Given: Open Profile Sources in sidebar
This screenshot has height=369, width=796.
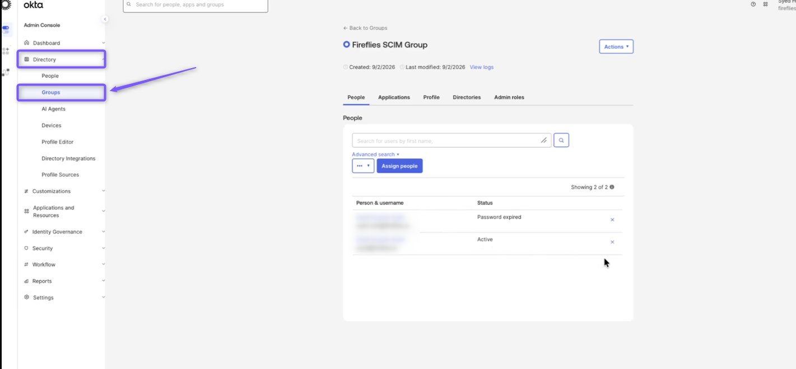Looking at the screenshot, I should 60,175.
